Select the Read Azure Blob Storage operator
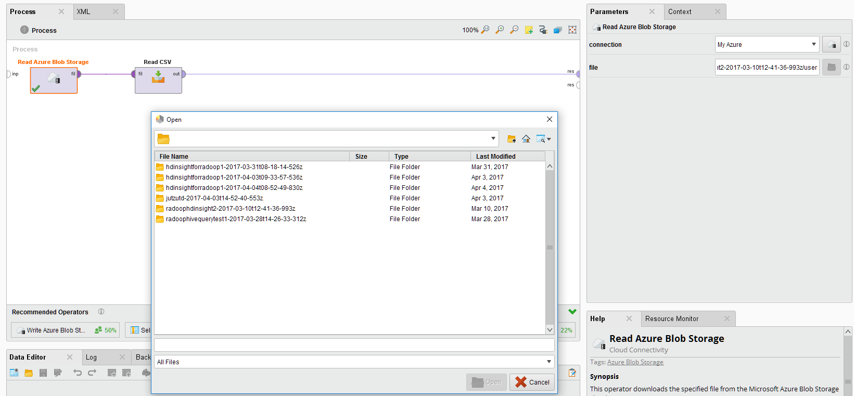854x396 pixels. [x=54, y=80]
